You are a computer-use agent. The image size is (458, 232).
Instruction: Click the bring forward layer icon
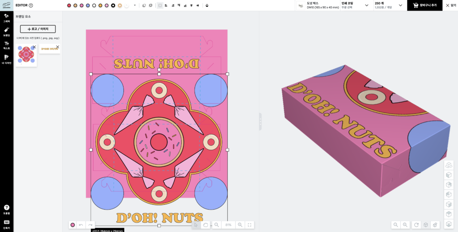tap(151, 5)
